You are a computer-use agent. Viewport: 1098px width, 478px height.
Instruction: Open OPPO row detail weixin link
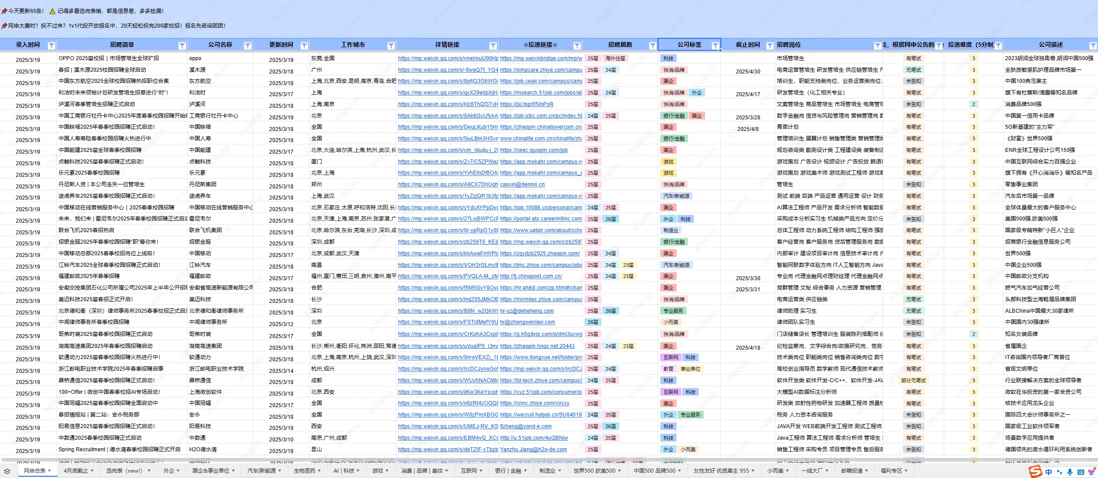pos(448,58)
